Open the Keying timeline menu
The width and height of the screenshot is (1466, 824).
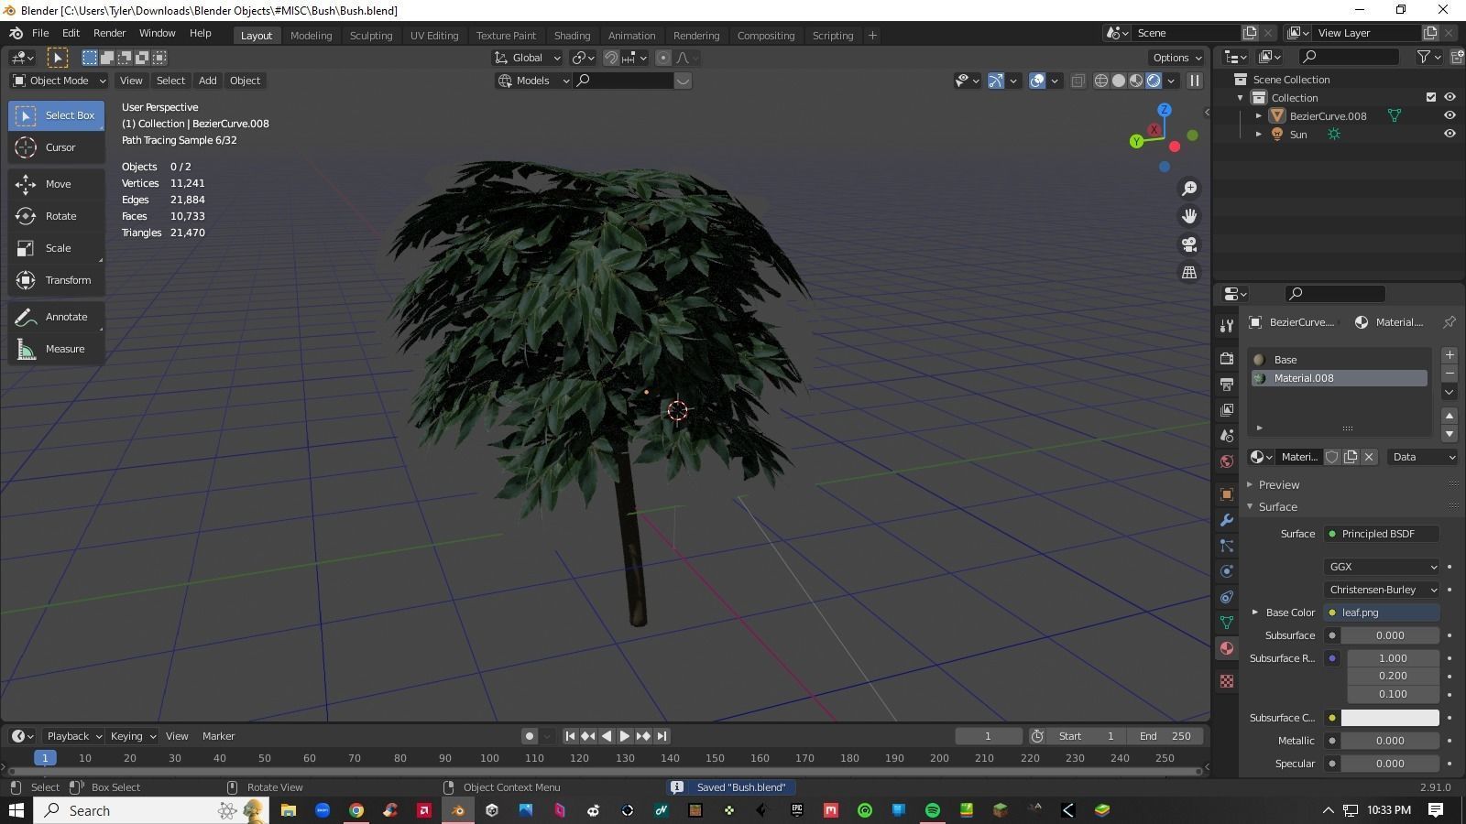133,736
